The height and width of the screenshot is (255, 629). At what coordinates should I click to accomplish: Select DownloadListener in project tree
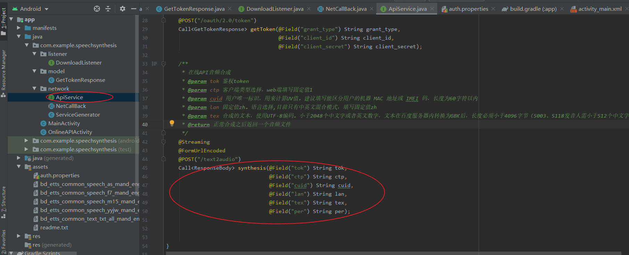tap(78, 62)
